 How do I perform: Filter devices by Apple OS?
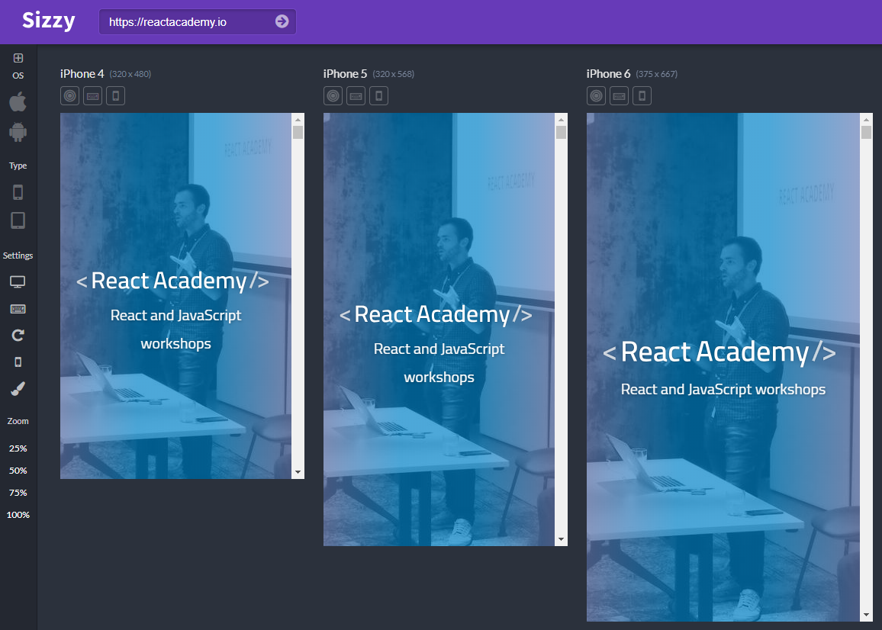(18, 101)
